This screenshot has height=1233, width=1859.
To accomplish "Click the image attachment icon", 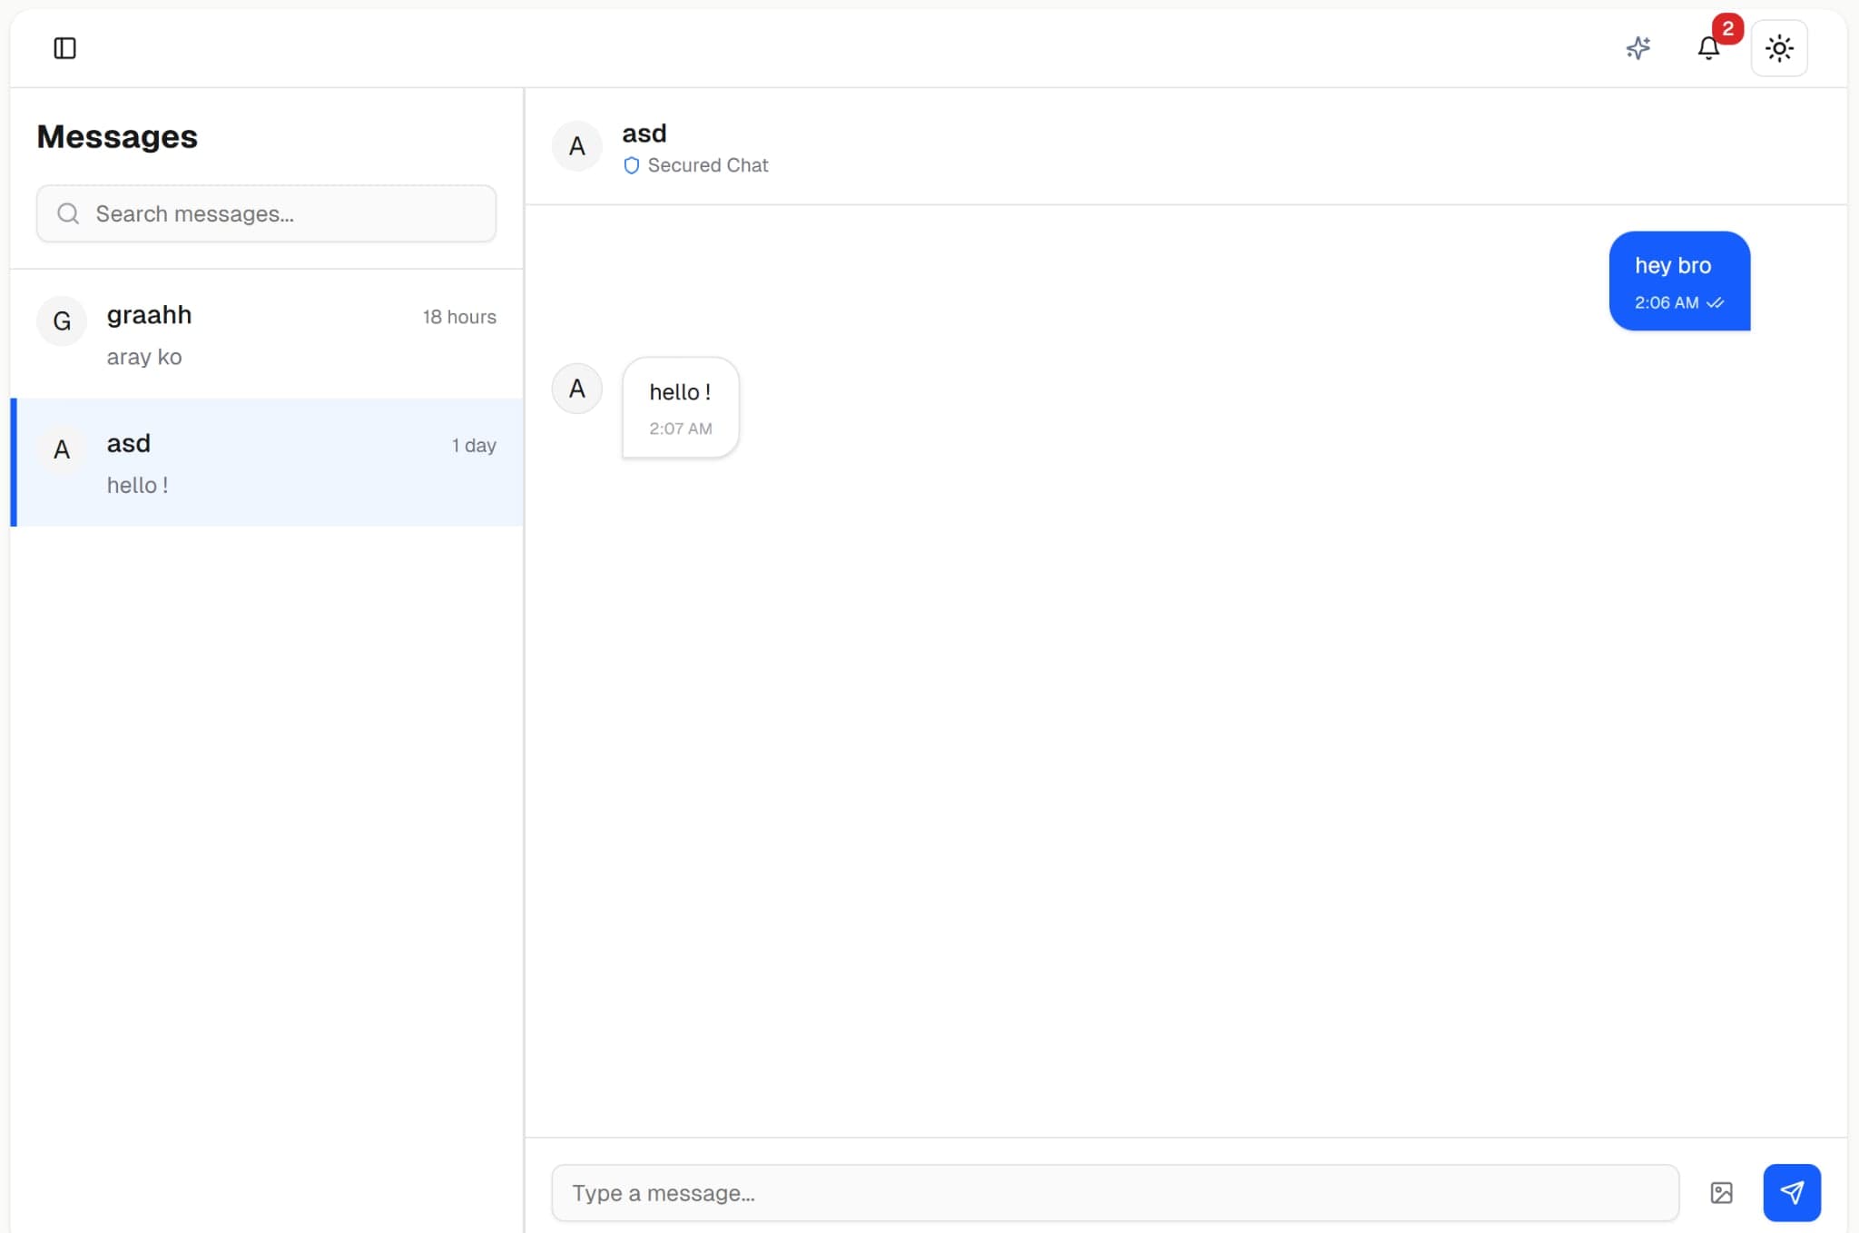I will (1722, 1192).
